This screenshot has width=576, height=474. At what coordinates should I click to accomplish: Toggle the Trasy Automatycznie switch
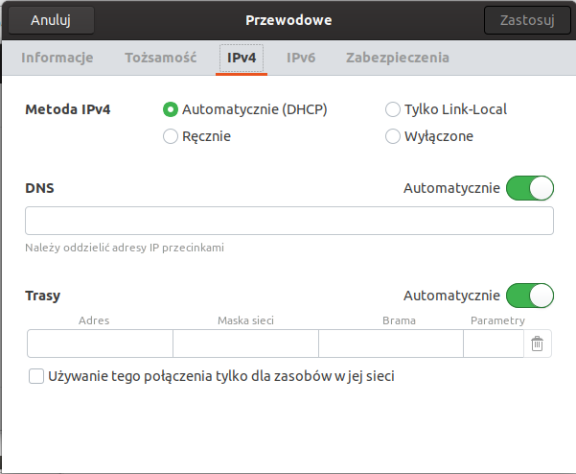tap(530, 296)
